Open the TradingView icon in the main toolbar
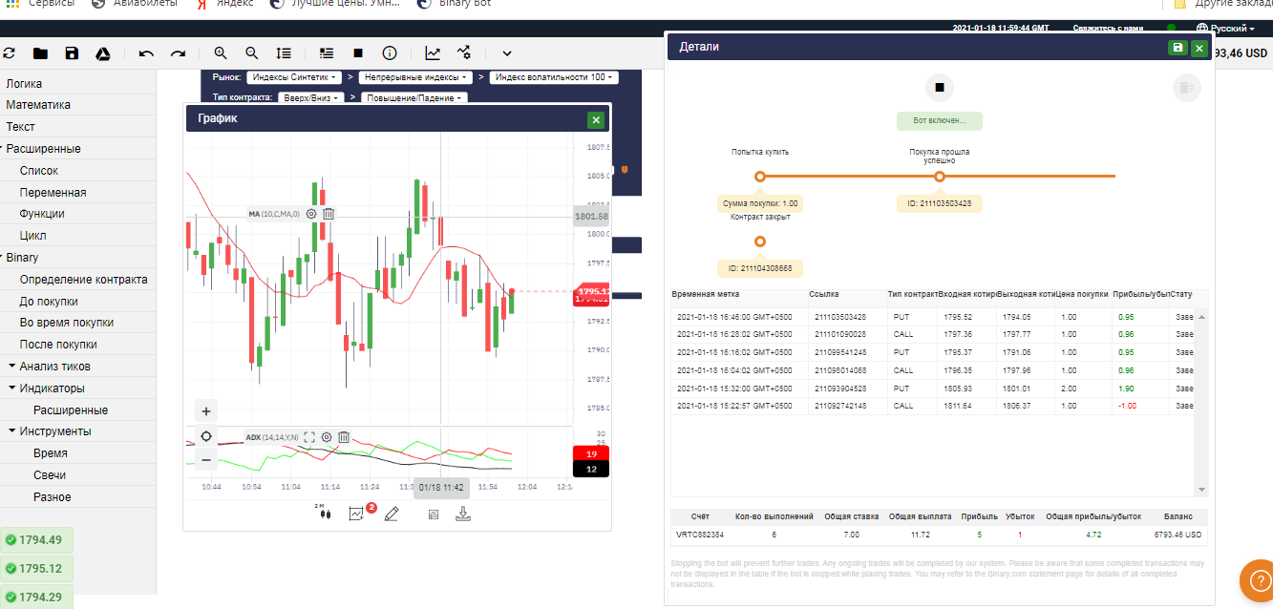The height and width of the screenshot is (609, 1273). 464,53
